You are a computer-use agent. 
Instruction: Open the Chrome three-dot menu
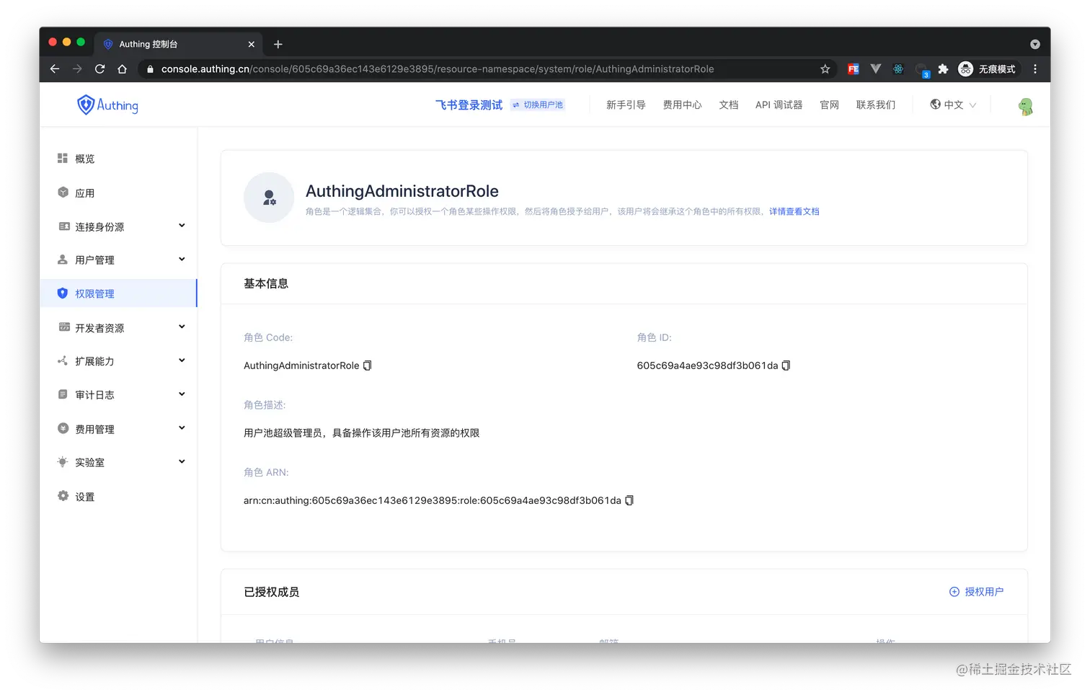[1035, 69]
